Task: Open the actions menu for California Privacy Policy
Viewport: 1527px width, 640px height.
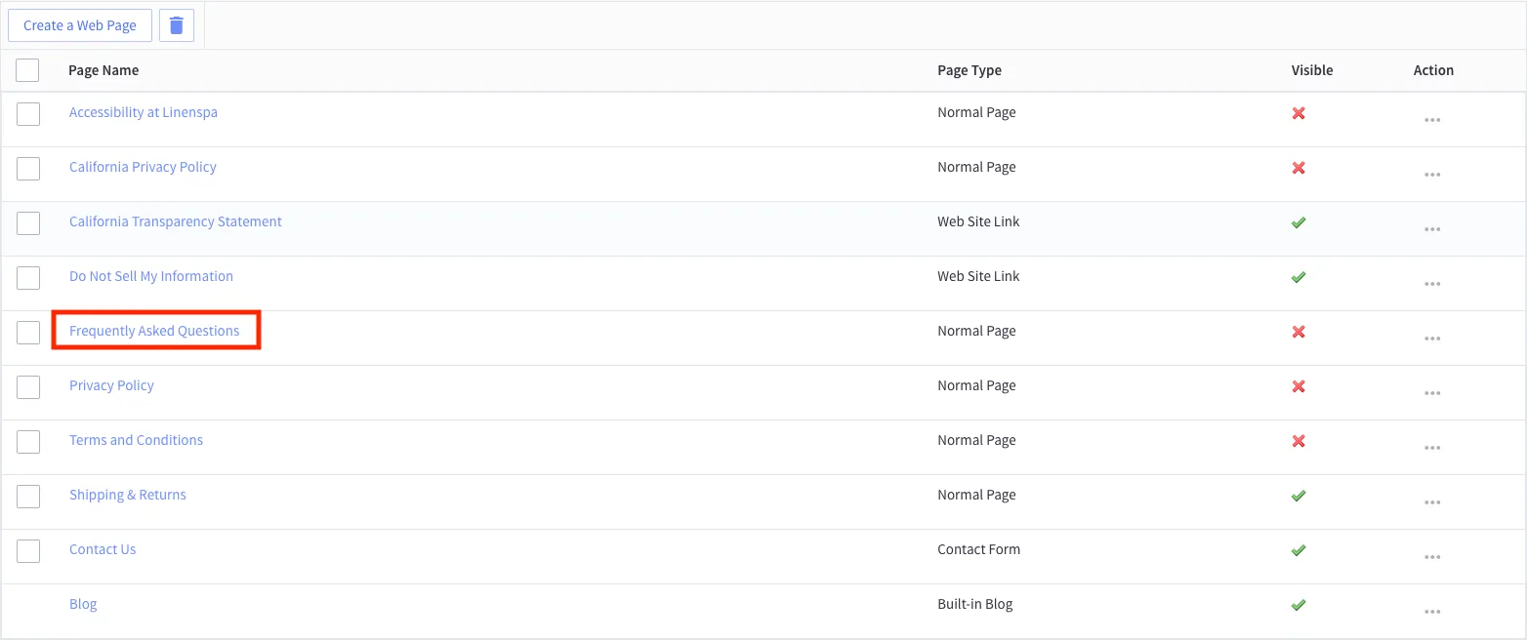Action: click(1432, 174)
